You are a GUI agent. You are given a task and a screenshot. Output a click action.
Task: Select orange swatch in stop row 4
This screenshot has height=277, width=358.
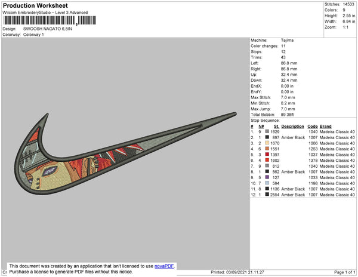(x=267, y=149)
